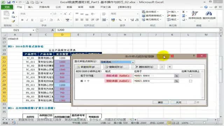Click Fill Color bucket swatch
The width and height of the screenshot is (224, 126).
(51, 20)
